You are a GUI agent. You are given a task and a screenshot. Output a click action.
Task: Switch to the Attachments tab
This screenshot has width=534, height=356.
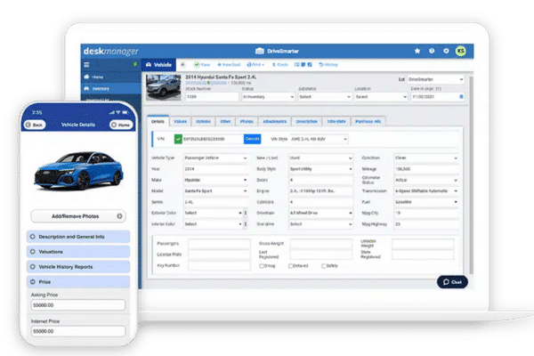click(x=275, y=121)
